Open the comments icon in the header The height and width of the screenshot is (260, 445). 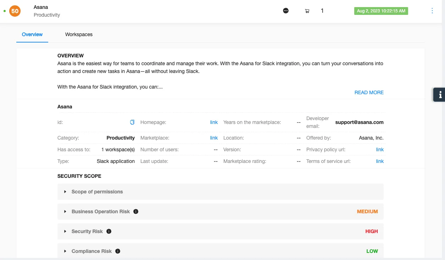(286, 11)
